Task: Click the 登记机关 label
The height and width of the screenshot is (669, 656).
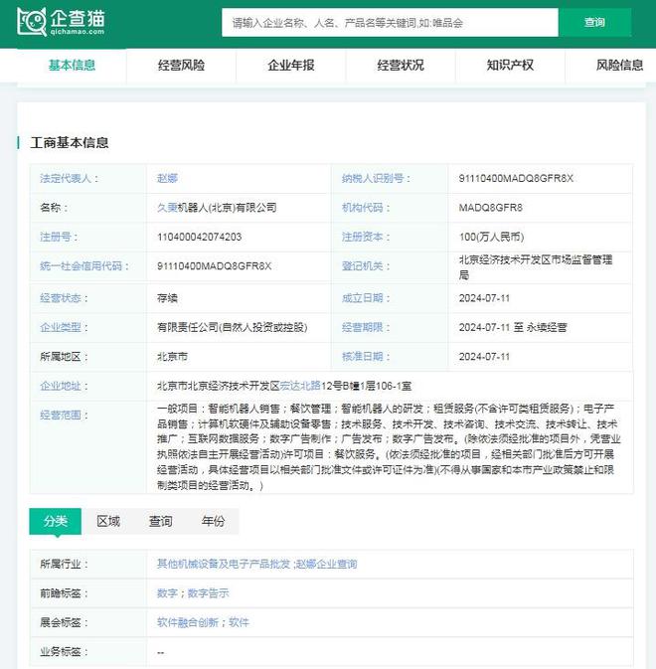Action: click(366, 266)
